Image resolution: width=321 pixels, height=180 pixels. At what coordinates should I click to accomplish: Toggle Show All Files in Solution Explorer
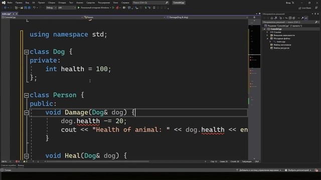[x=294, y=18]
